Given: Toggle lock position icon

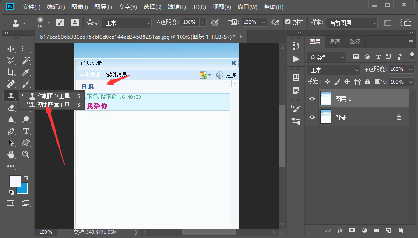Looking at the screenshot, I should click(x=347, y=82).
